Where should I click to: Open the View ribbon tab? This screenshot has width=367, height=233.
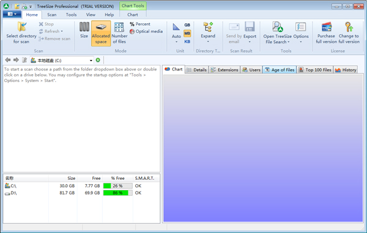pos(91,15)
